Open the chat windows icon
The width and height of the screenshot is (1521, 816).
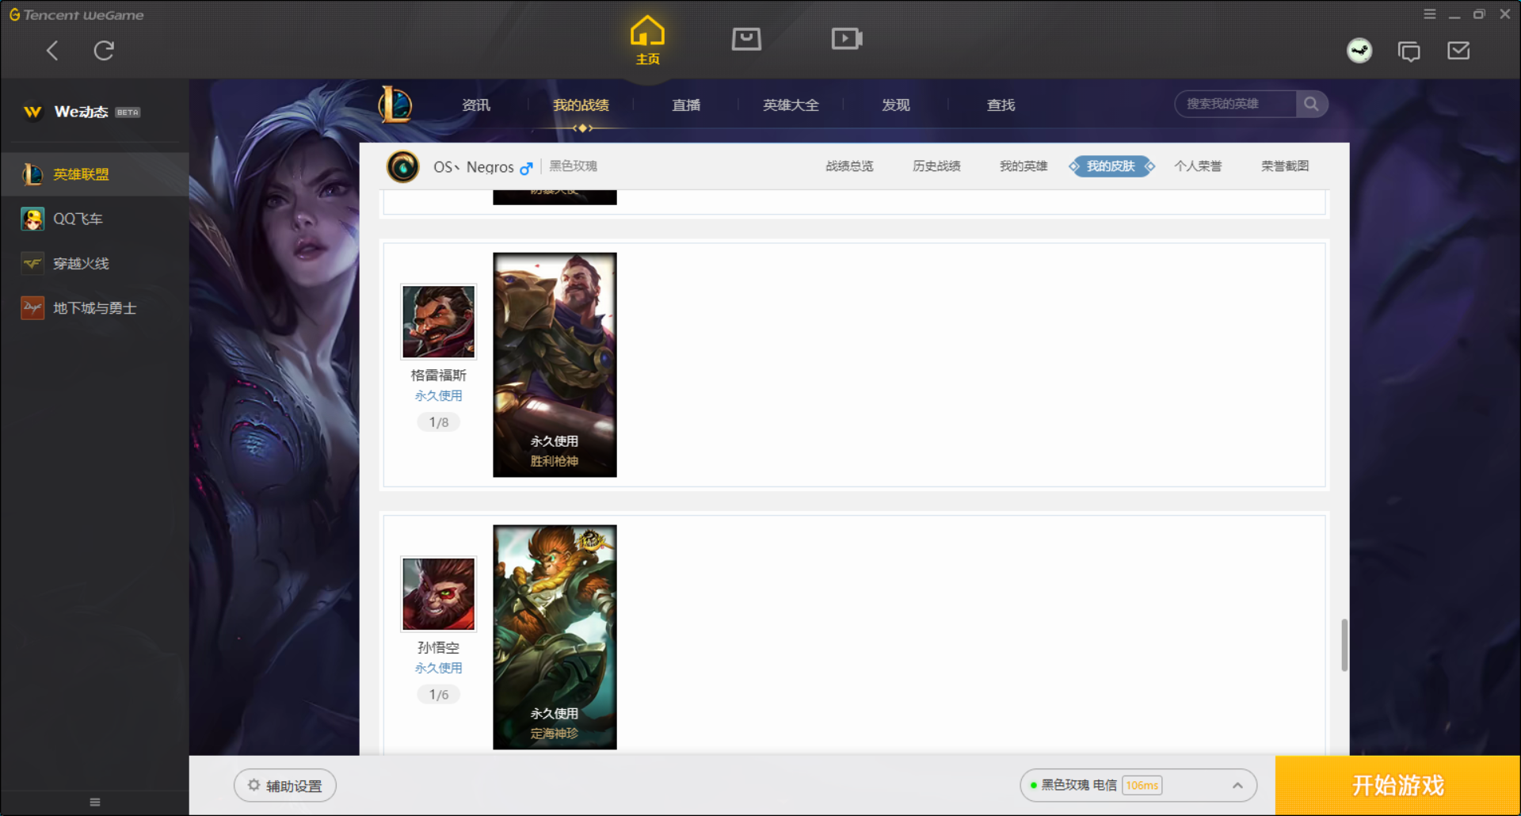pyautogui.click(x=1409, y=51)
